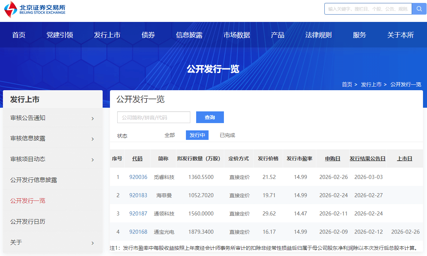Open 公开发行日历 in the sidebar
Image resolution: width=427 pixels, height=256 pixels.
(28, 221)
